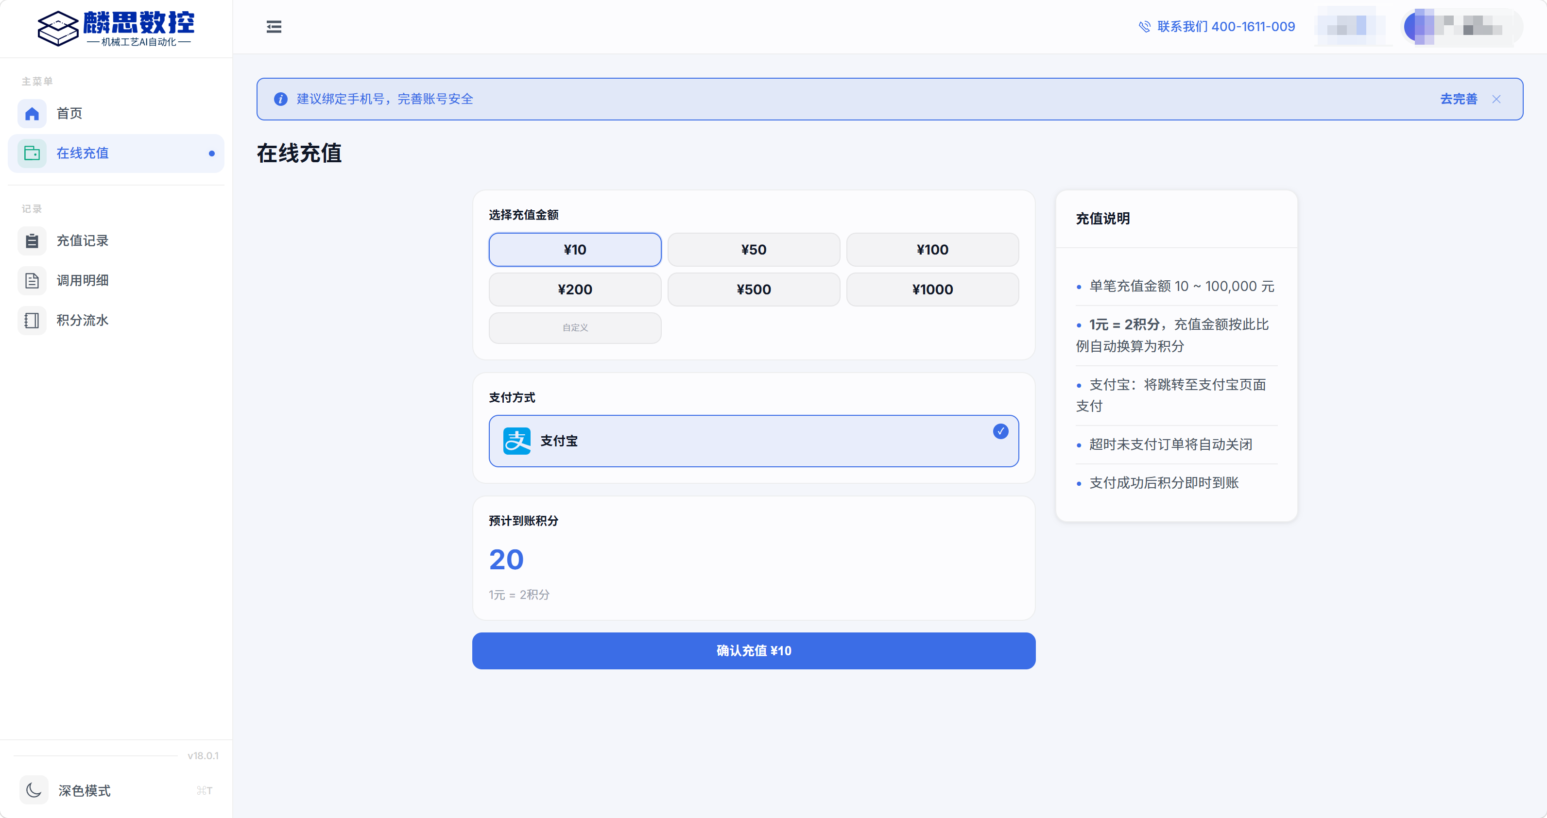Open 调用明细 in the sidebar
1547x818 pixels.
pyautogui.click(x=116, y=280)
